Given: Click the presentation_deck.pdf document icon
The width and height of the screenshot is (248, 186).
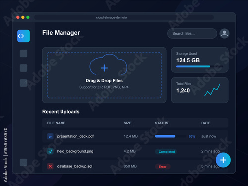Looking at the screenshot, I should (50, 136).
